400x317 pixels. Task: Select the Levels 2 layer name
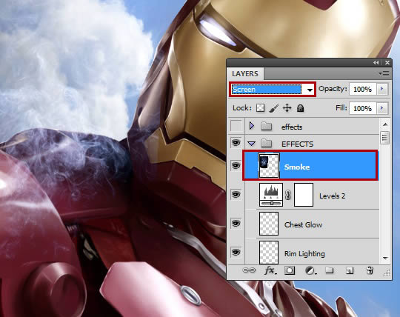[332, 196]
